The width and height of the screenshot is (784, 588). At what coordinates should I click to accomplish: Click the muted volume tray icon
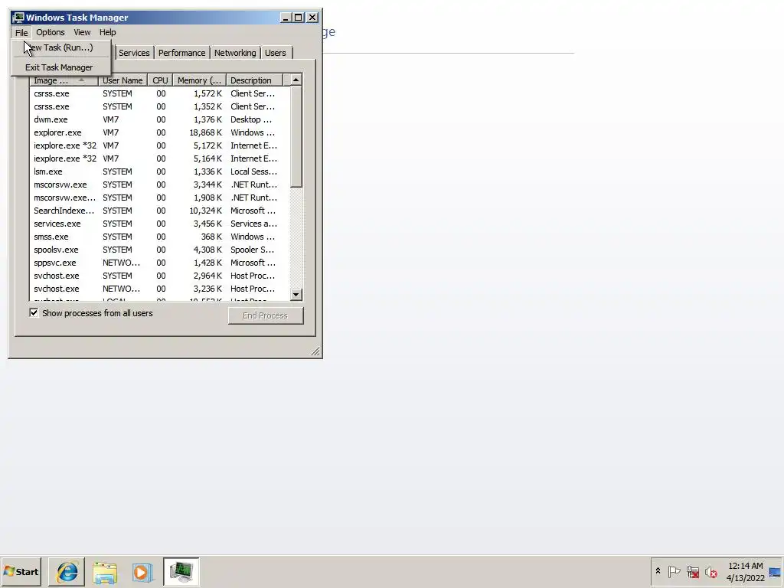click(x=710, y=571)
